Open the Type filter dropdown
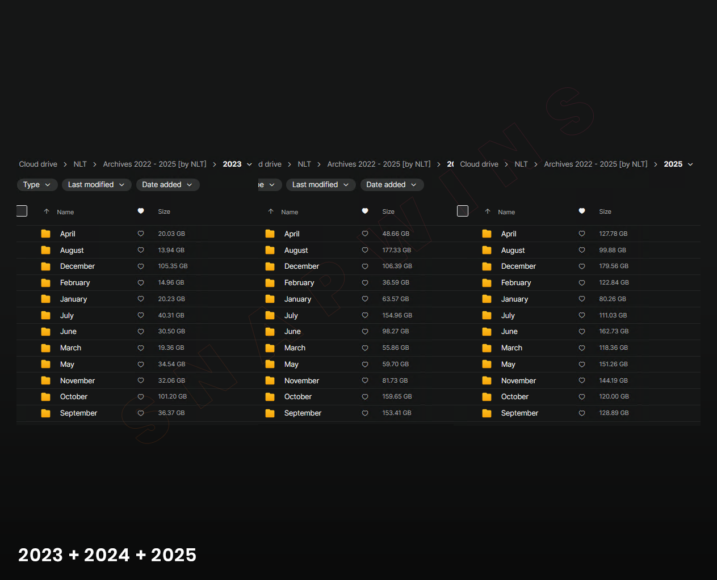Image resolution: width=717 pixels, height=580 pixels. [x=37, y=185]
